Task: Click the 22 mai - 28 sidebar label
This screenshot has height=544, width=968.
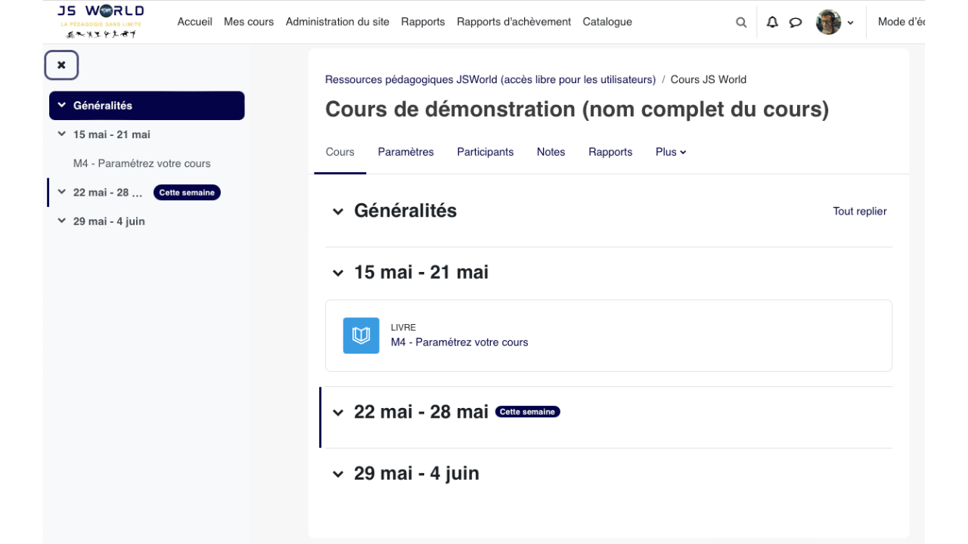Action: pos(108,192)
